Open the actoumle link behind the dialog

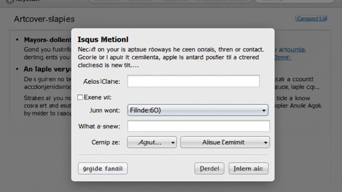pyautogui.click(x=292, y=50)
